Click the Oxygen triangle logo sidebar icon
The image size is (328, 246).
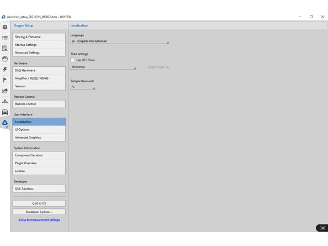coord(5,123)
